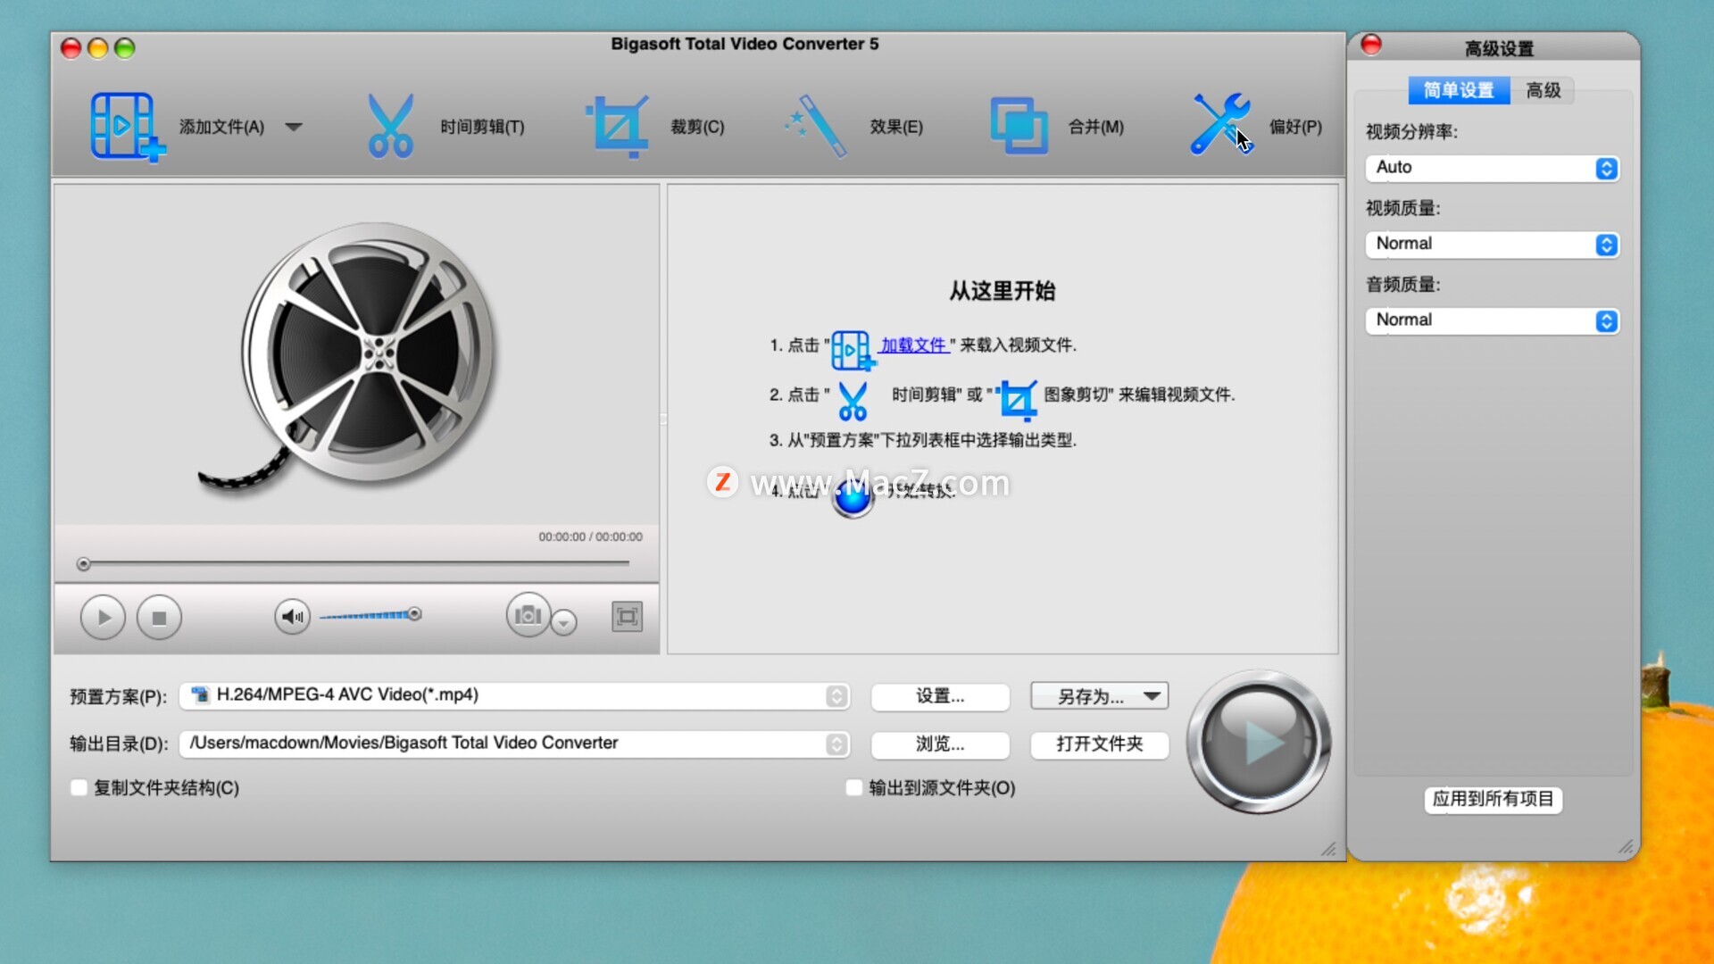Click the H.264/MPEG-4 profile format icon
The height and width of the screenshot is (964, 1714).
click(x=200, y=694)
